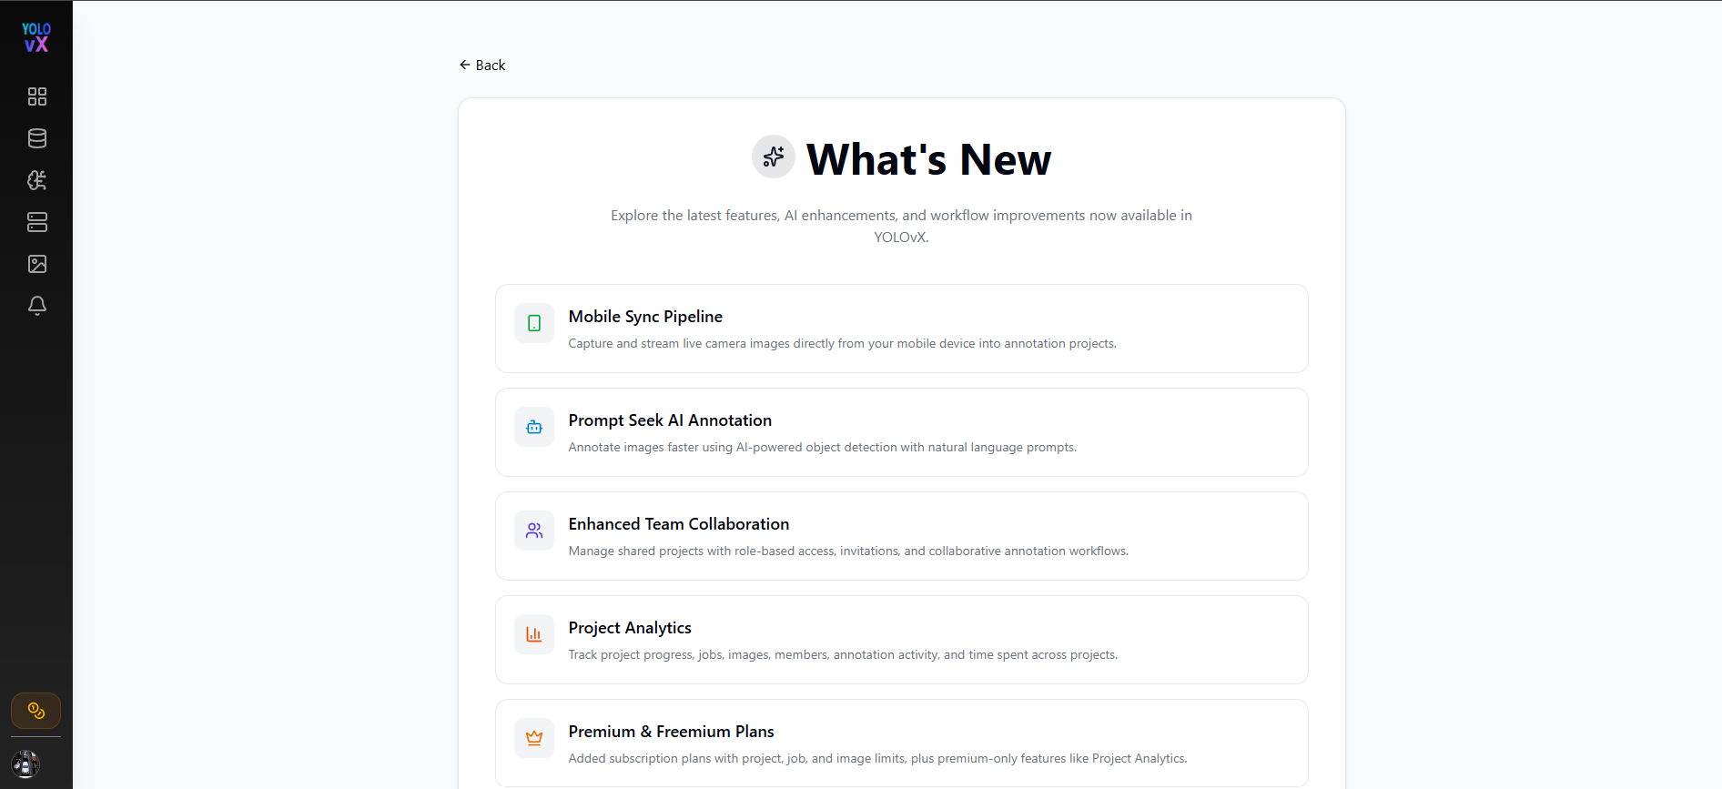This screenshot has height=789, width=1722.
Task: Open the image gallery icon in sidebar
Action: (x=37, y=264)
